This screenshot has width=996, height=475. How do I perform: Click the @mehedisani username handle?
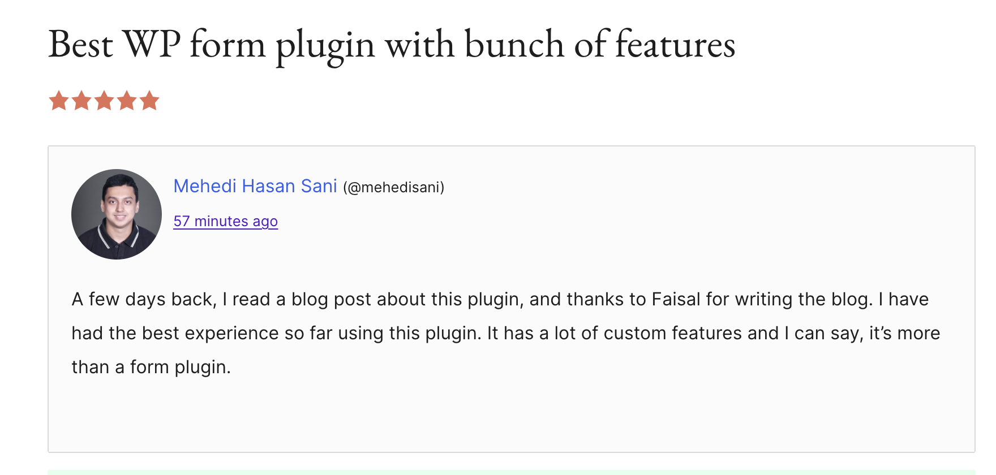(x=394, y=187)
